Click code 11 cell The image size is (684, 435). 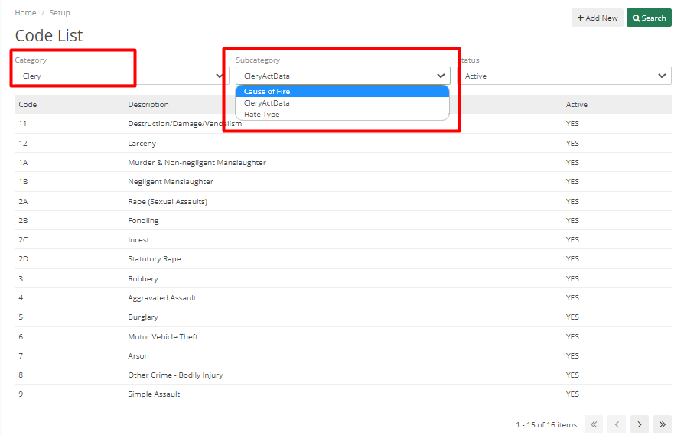click(23, 124)
